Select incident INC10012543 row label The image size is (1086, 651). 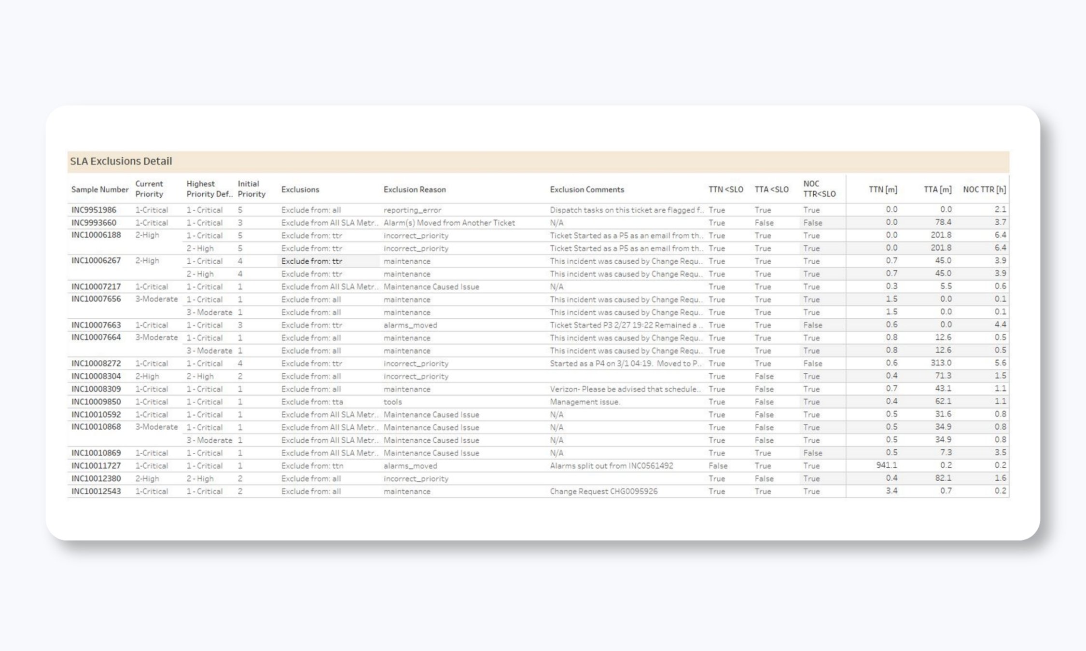pyautogui.click(x=96, y=491)
